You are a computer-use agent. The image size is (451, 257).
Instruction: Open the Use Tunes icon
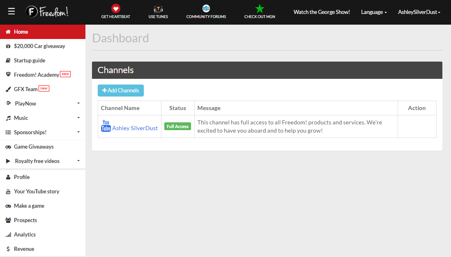pos(158,9)
